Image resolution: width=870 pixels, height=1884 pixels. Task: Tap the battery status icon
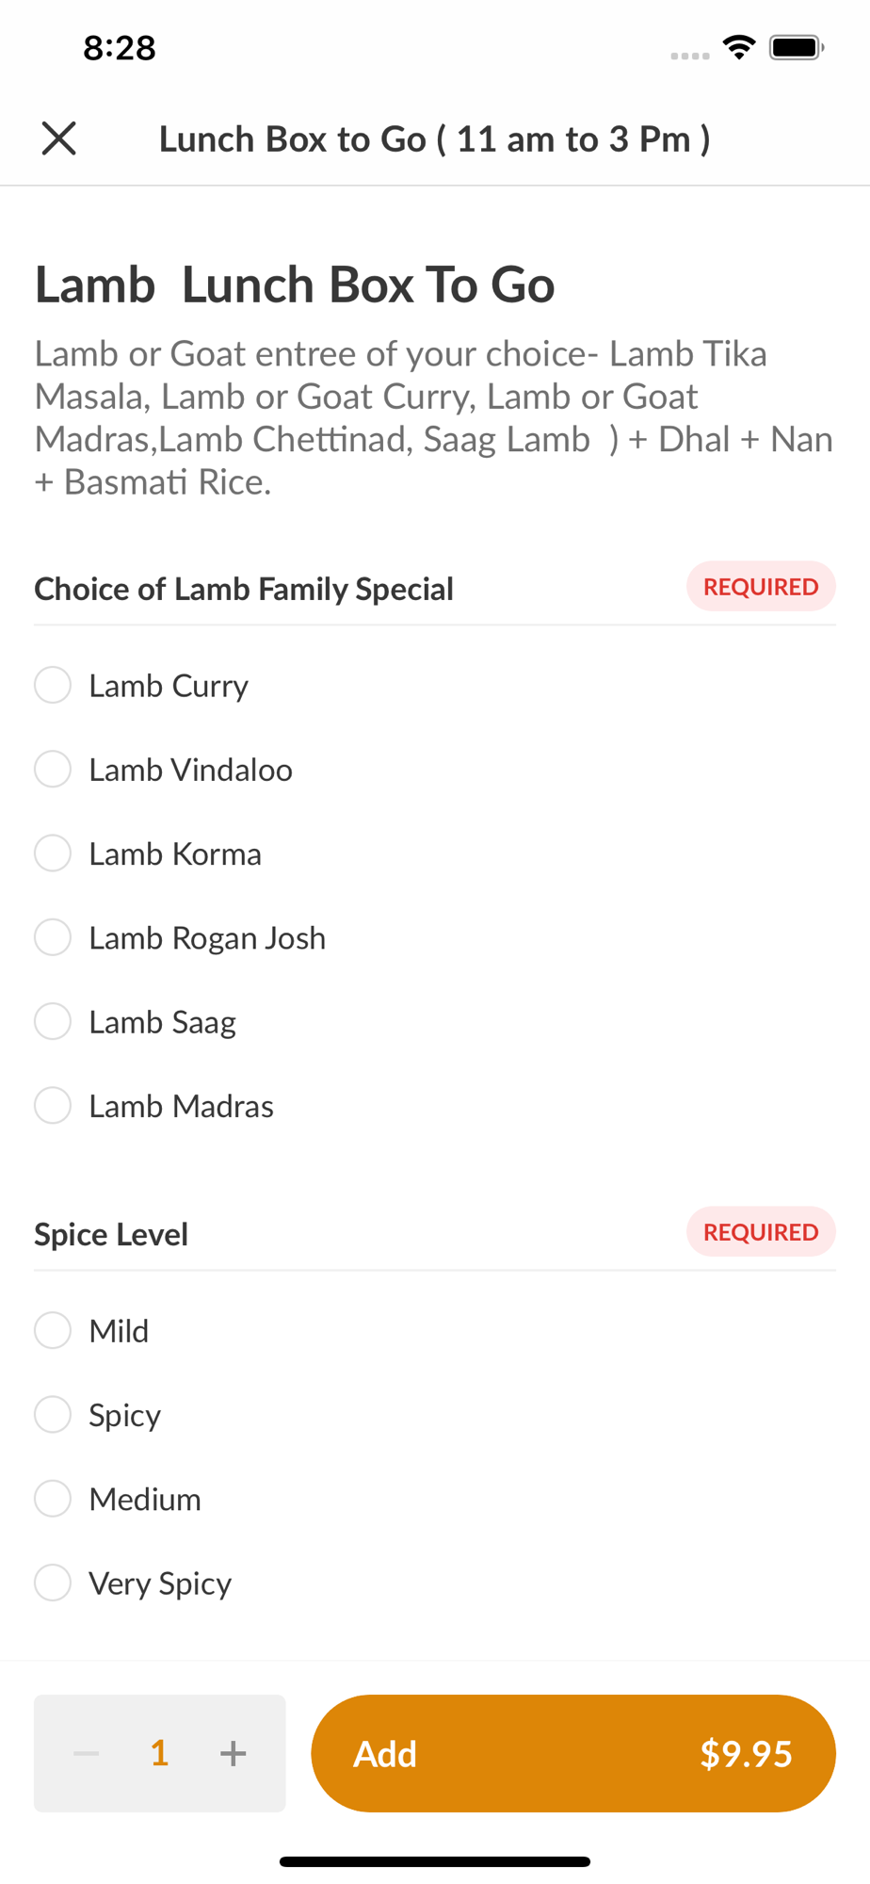click(797, 47)
